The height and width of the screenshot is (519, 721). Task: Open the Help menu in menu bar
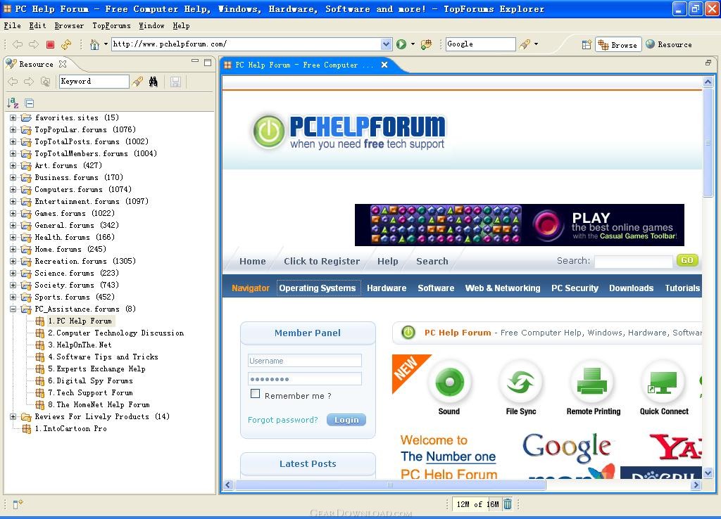pyautogui.click(x=181, y=26)
